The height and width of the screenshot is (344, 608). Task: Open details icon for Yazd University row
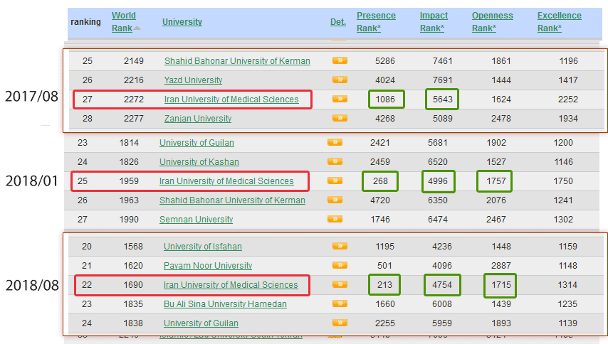click(x=340, y=80)
